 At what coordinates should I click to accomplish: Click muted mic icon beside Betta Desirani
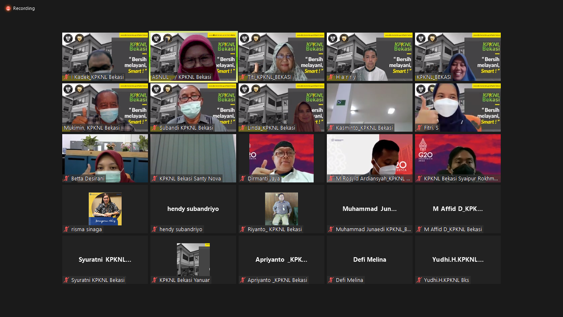tap(66, 179)
